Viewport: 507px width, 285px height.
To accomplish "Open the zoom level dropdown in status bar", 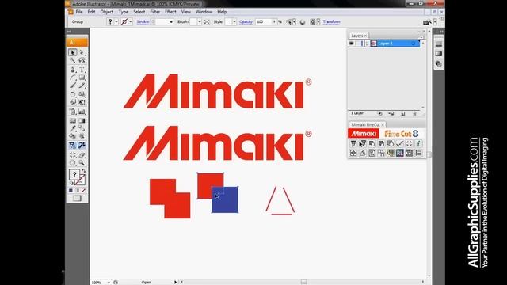I will [x=109, y=283].
